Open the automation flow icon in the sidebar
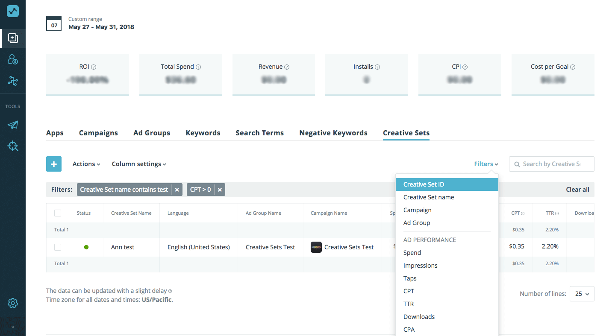Image resolution: width=615 pixels, height=336 pixels. pyautogui.click(x=13, y=81)
